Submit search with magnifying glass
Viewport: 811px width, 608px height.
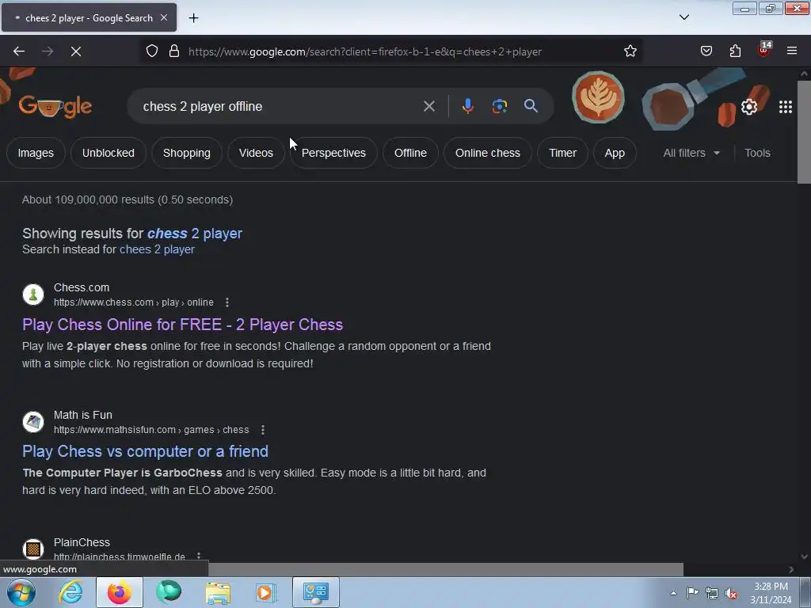(x=531, y=106)
